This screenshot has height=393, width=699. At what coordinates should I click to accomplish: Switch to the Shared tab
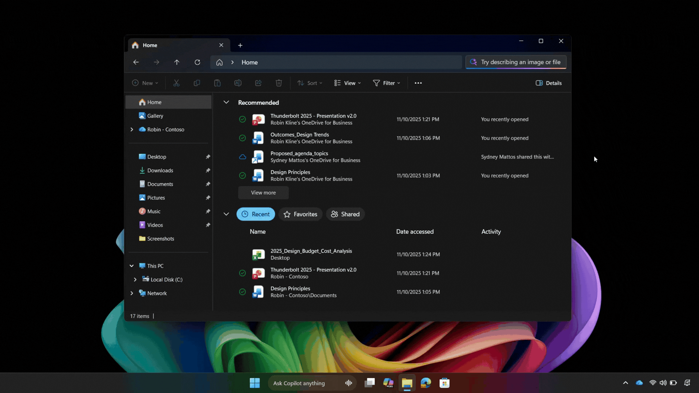pyautogui.click(x=345, y=214)
